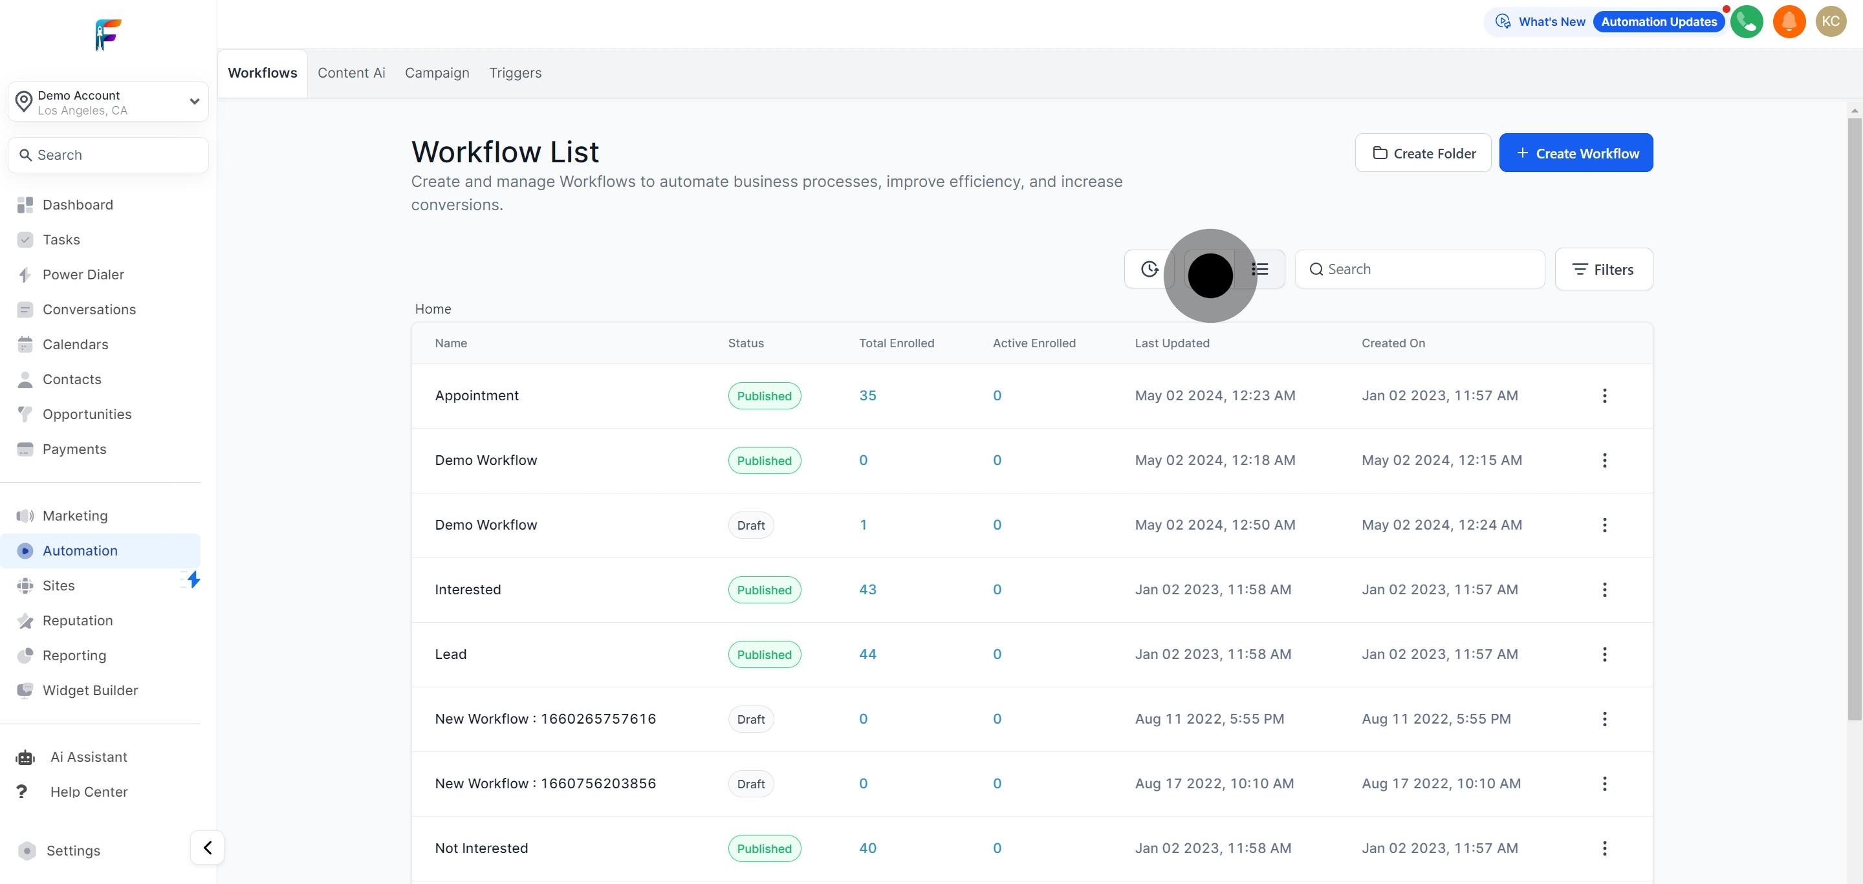Open the Appointment workflow
Image resolution: width=1863 pixels, height=884 pixels.
tap(477, 395)
